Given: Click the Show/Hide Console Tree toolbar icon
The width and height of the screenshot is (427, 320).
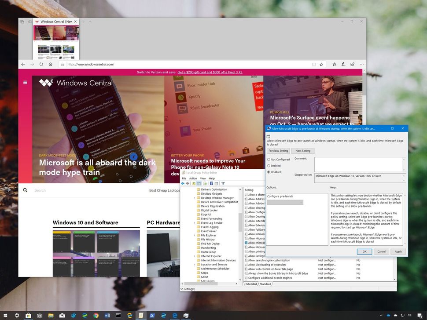Looking at the screenshot, I should (x=199, y=184).
